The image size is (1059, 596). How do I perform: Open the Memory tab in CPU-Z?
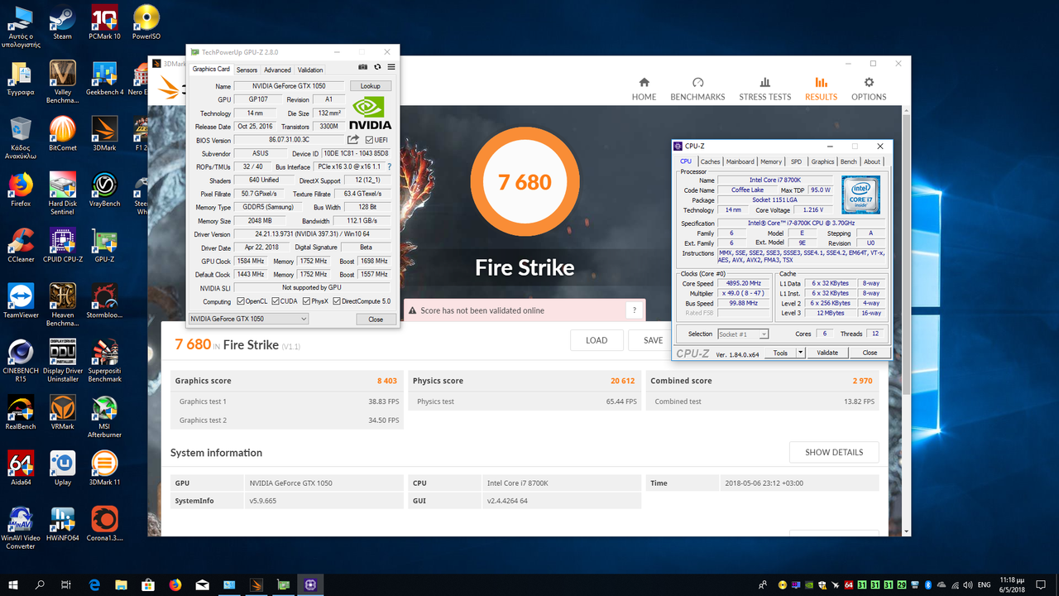point(771,161)
